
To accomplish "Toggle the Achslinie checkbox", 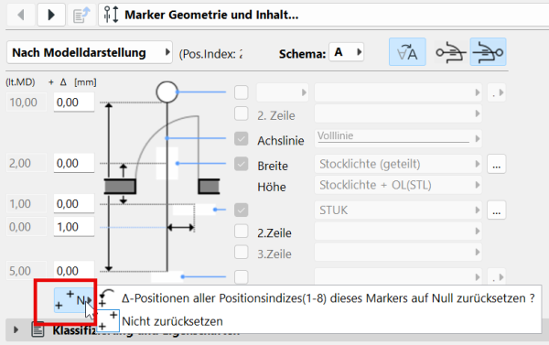I will click(x=242, y=139).
